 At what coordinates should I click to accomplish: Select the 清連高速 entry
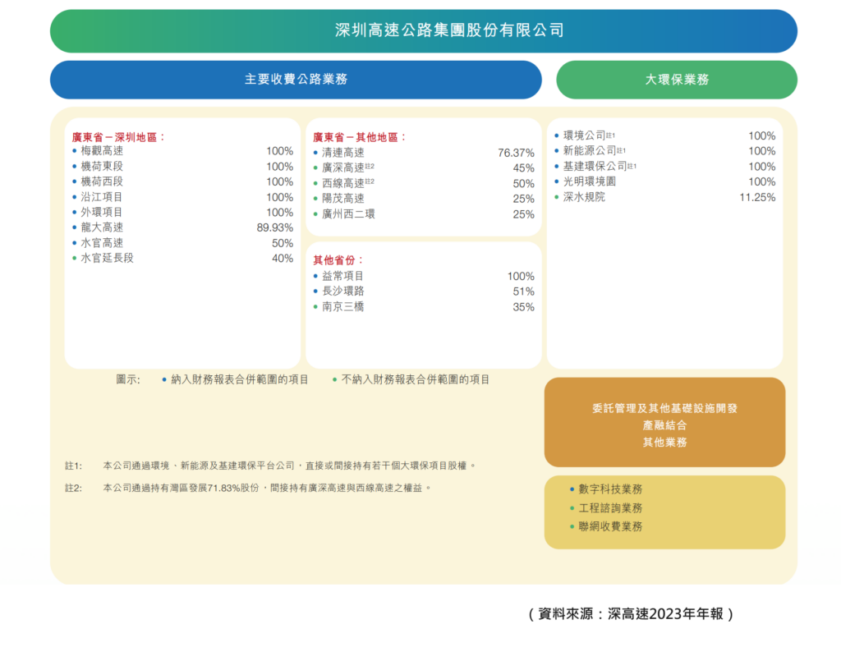[x=343, y=153]
